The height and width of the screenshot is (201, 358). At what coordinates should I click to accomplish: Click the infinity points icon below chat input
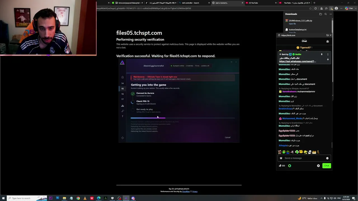(283, 166)
